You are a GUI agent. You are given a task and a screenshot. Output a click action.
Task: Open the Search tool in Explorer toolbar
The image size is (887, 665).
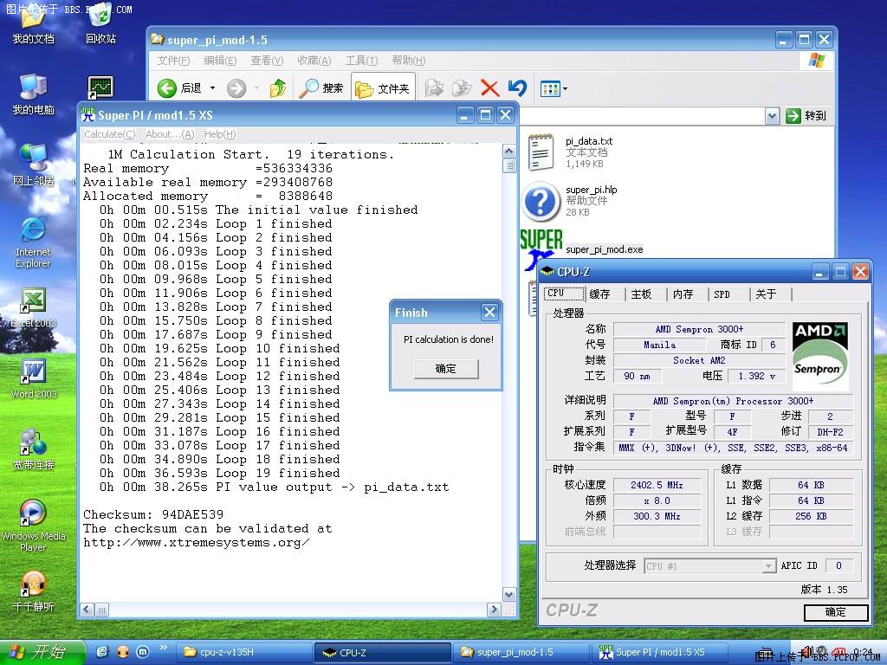pyautogui.click(x=321, y=88)
